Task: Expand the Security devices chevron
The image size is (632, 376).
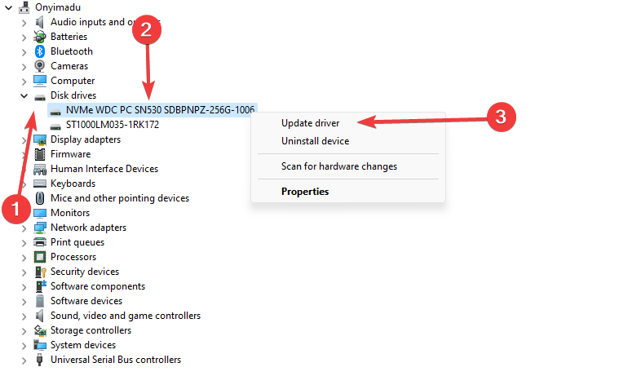Action: coord(24,272)
